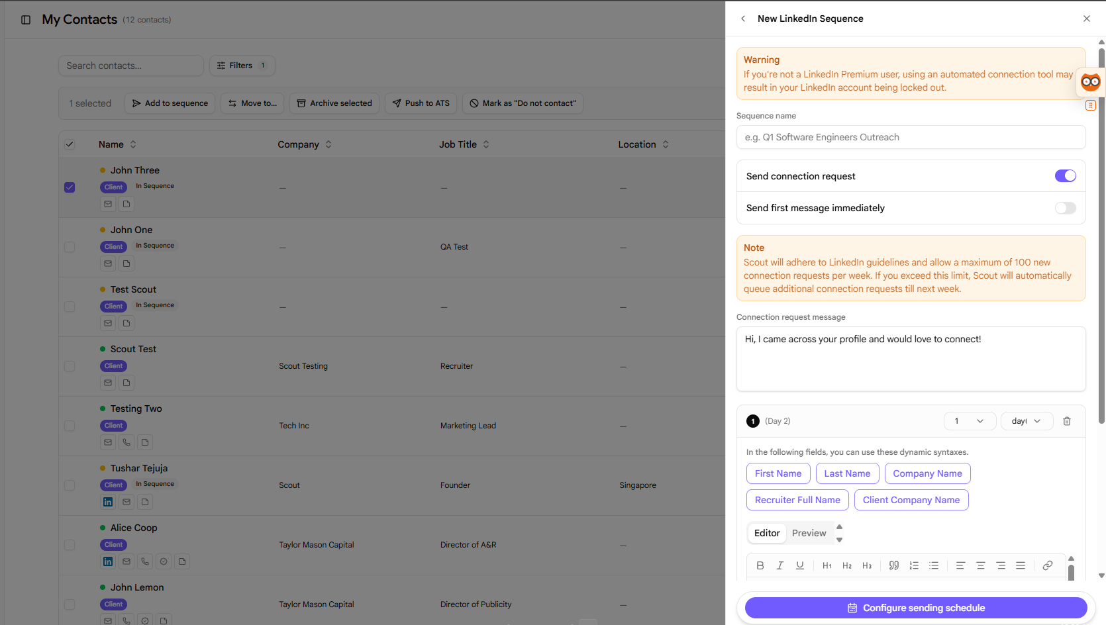
Task: Open the Alice Coop contact name
Action: click(134, 528)
